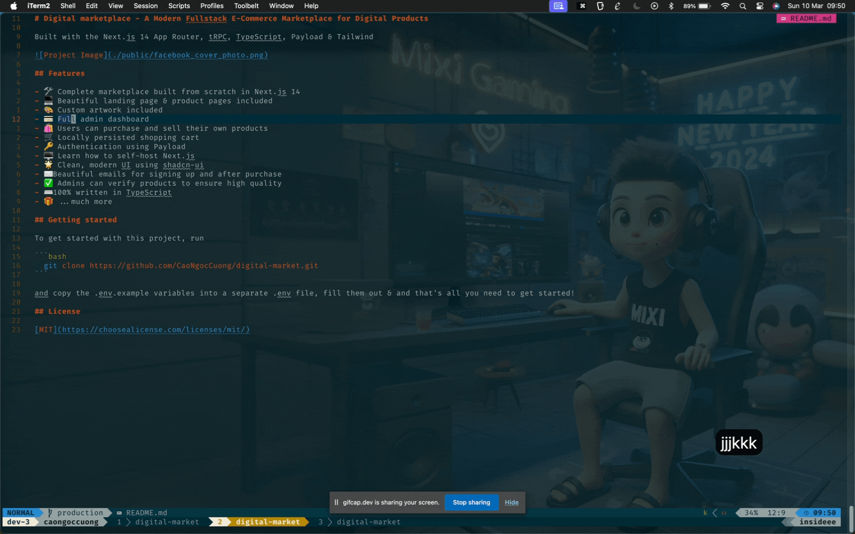Click the key emoji on Authentication line
Image resolution: width=855 pixels, height=534 pixels.
48,146
